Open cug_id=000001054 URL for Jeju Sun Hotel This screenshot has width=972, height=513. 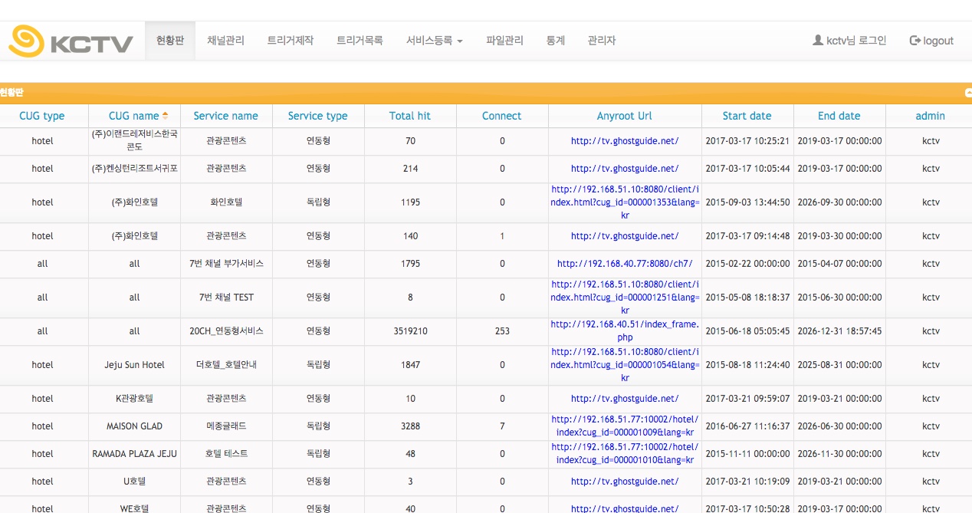(625, 365)
